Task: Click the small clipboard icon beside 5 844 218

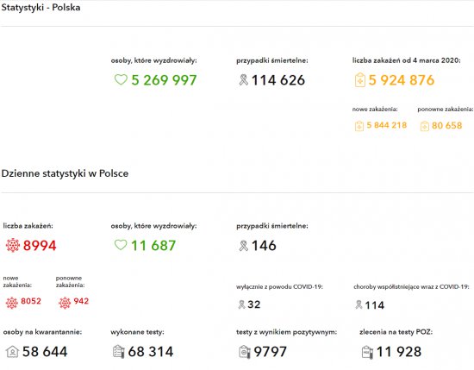Action: click(359, 126)
